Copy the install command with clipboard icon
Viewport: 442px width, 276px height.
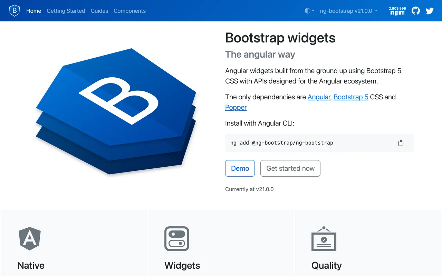tap(401, 143)
